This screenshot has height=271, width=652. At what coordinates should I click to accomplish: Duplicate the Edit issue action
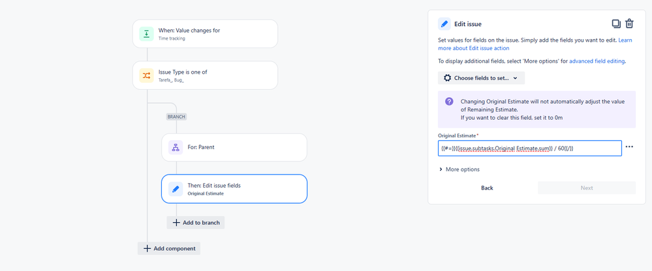(616, 23)
